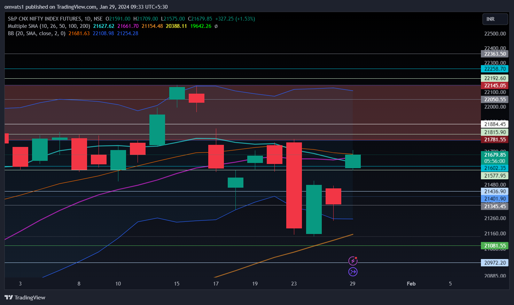Click the close value C21679.85

pyautogui.click(x=200, y=19)
